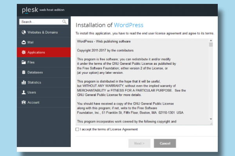Click the Statistics bar chart icon

23,83
